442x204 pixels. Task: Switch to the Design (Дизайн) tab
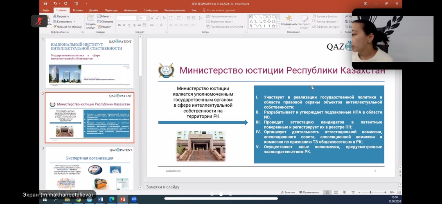(94, 10)
